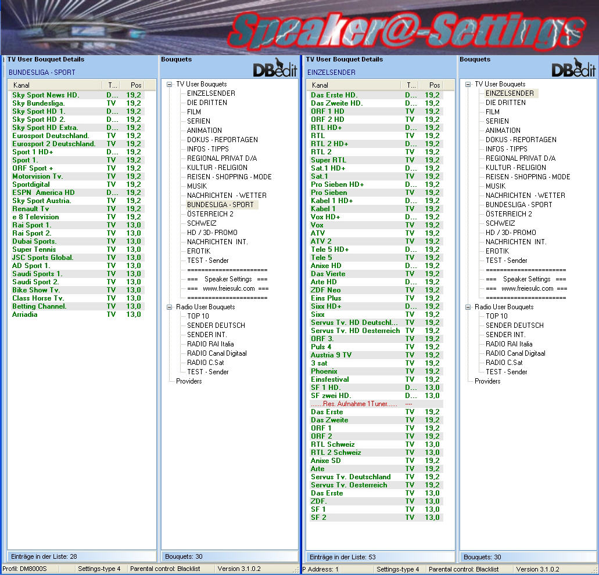Select RADIO RAI Italia in the left tree

[x=210, y=343]
